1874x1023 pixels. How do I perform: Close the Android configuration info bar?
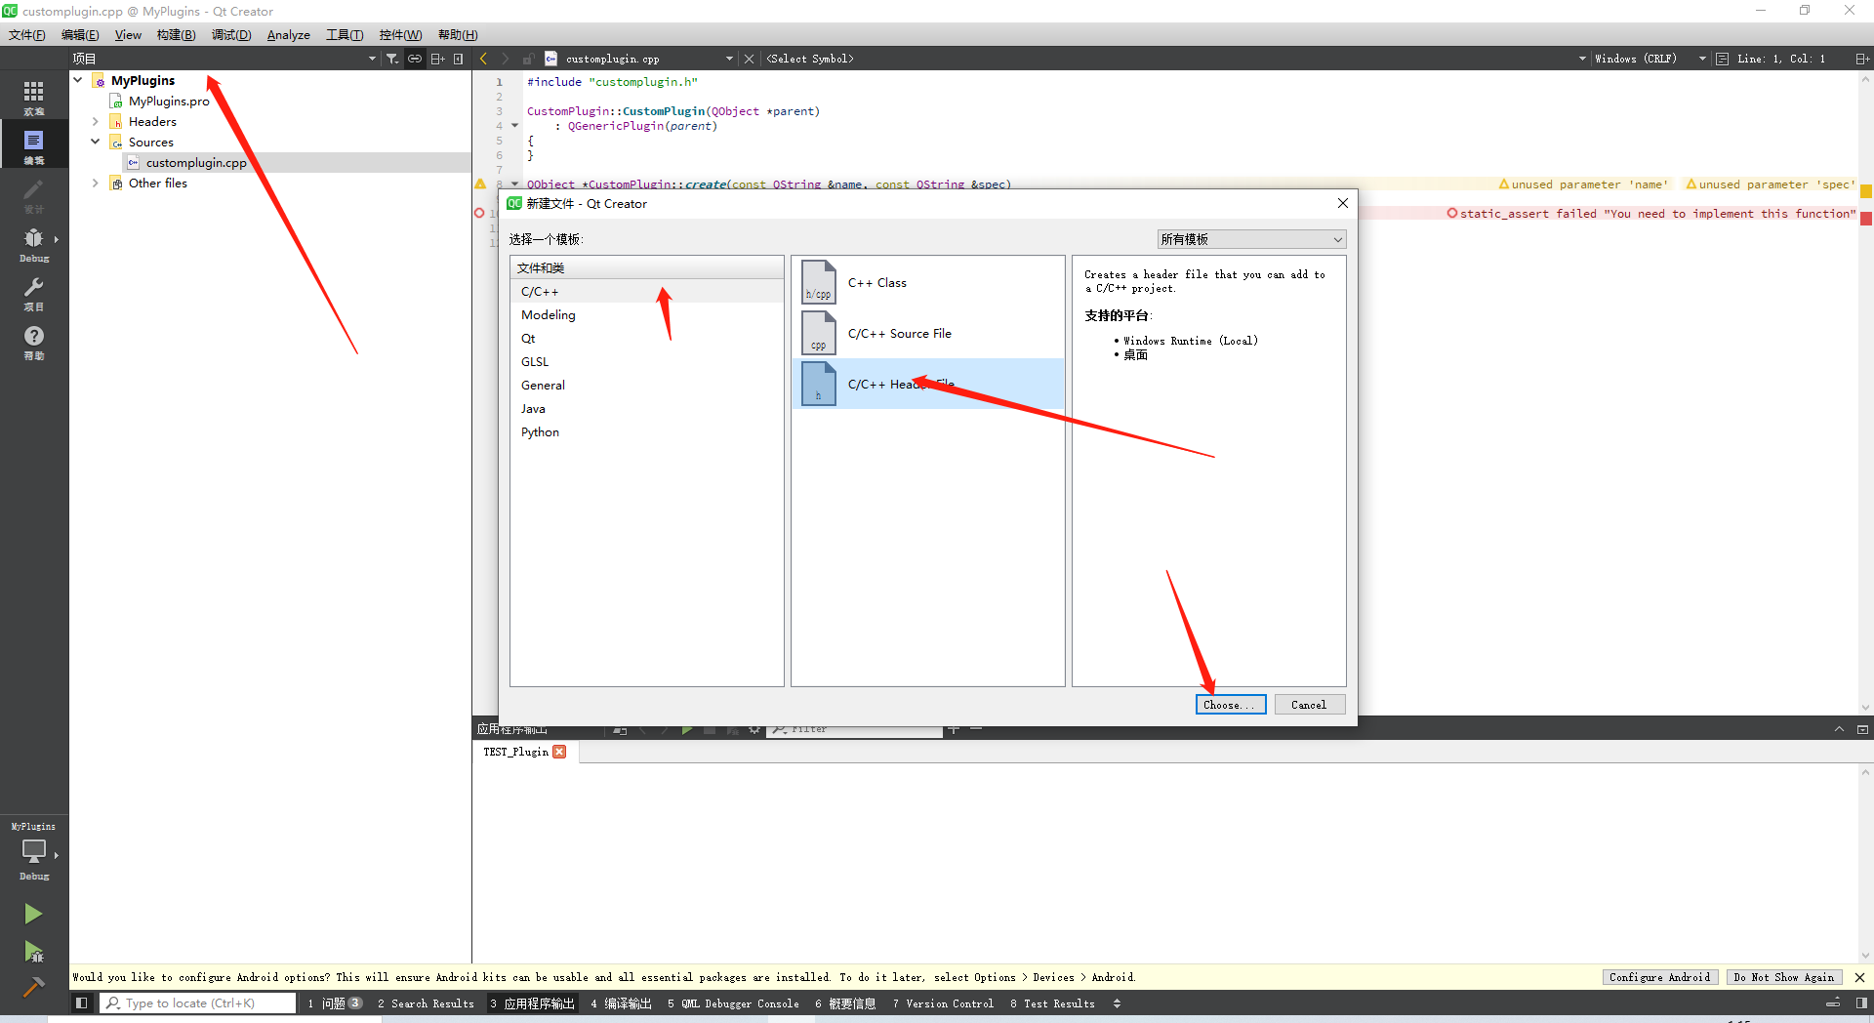click(x=1859, y=977)
